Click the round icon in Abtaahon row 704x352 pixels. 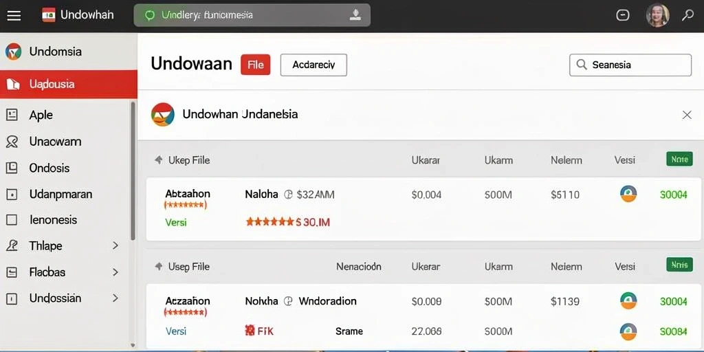[628, 194]
